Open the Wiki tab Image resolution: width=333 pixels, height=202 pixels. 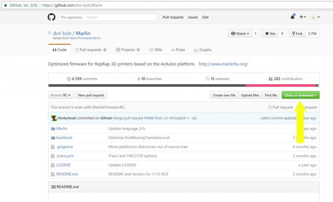(x=156, y=50)
